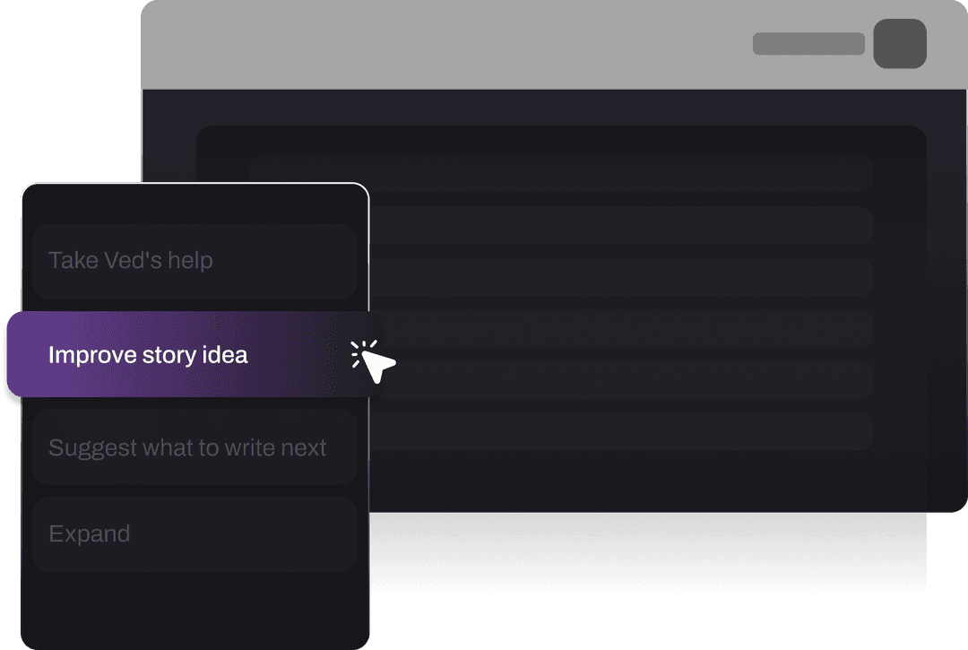Click the empty title bar area left of pill
The height and width of the screenshot is (650, 968).
tap(445, 45)
